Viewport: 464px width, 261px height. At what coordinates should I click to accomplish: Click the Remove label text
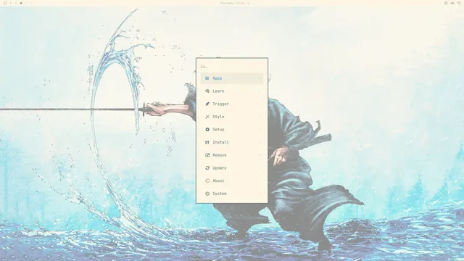(220, 155)
